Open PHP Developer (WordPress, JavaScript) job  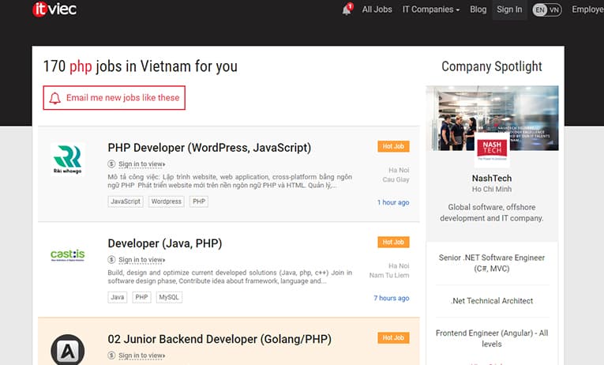coord(209,148)
